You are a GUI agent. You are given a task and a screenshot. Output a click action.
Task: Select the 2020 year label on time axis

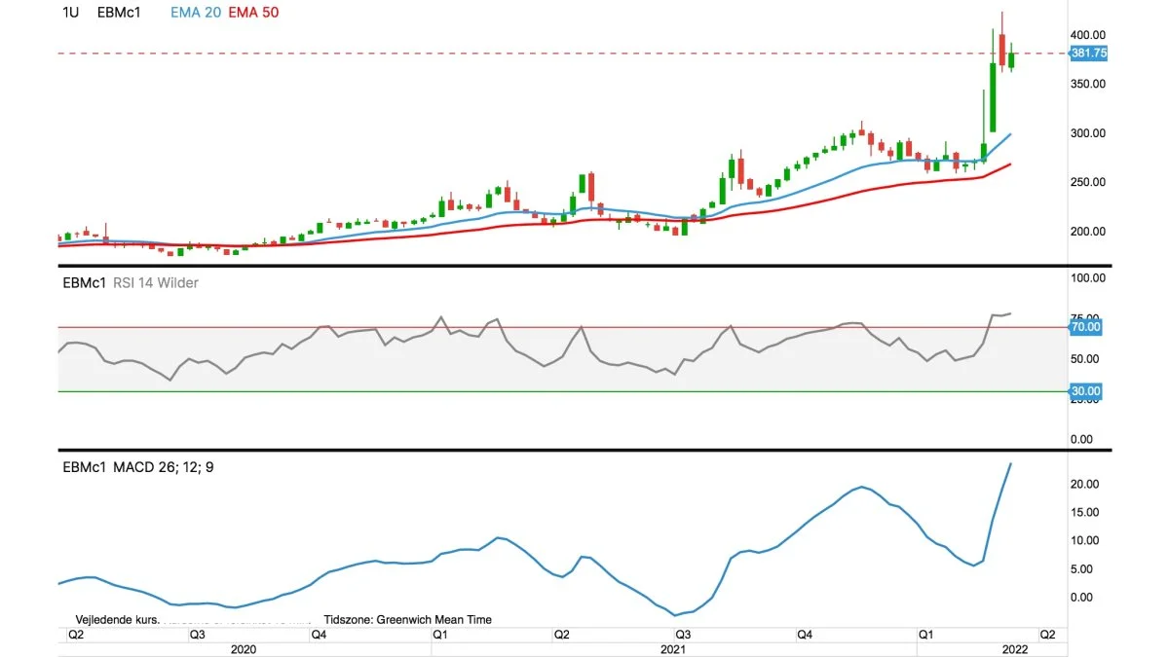click(245, 648)
